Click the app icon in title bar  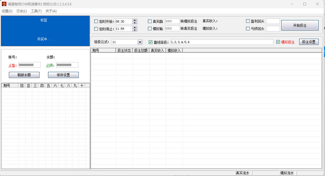click(4, 4)
